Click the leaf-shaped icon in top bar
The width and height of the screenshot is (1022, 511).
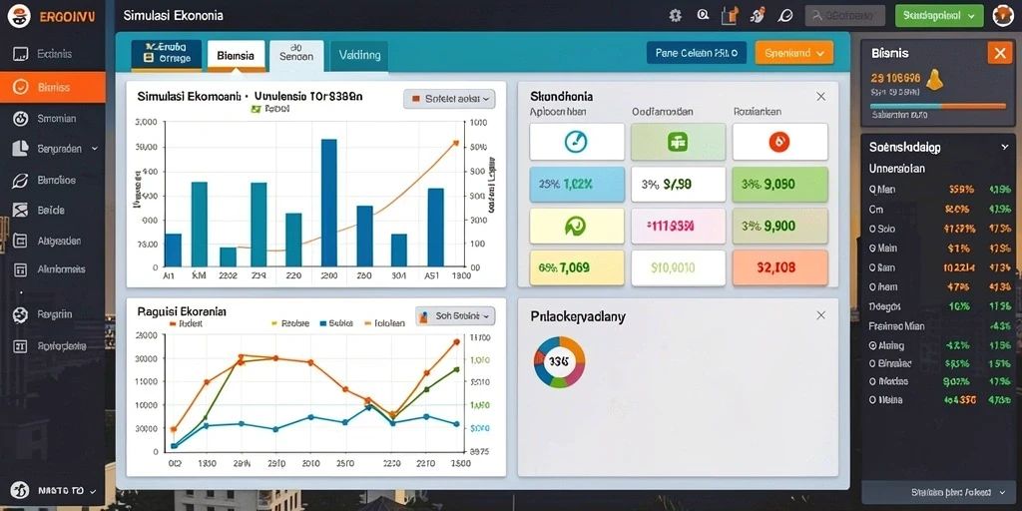(x=784, y=15)
